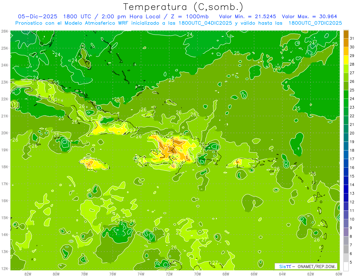This screenshot has width=360, height=278.
Task: Click the gray legend swatch between 6 and 7
Action: [x=346, y=249]
